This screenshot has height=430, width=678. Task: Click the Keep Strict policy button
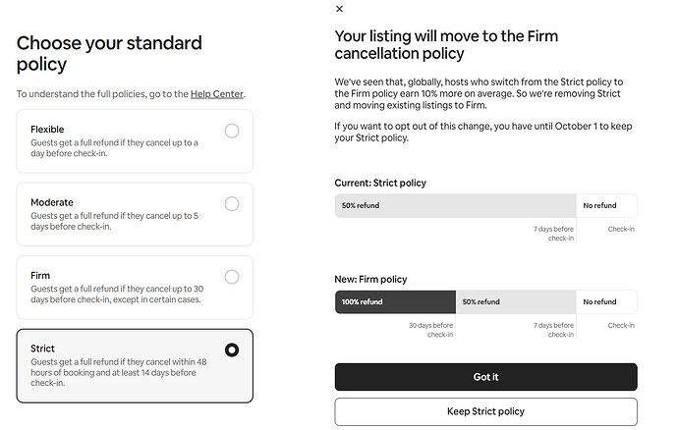485,411
